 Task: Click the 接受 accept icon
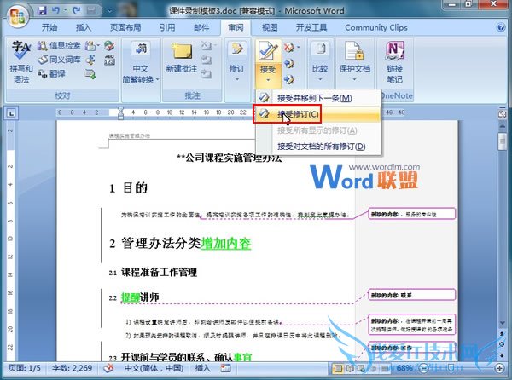click(x=268, y=52)
